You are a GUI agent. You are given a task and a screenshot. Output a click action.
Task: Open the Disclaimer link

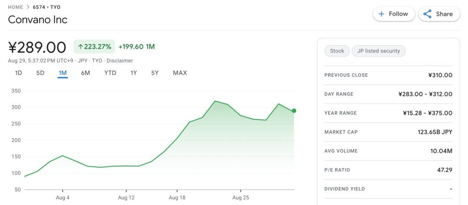coord(120,61)
